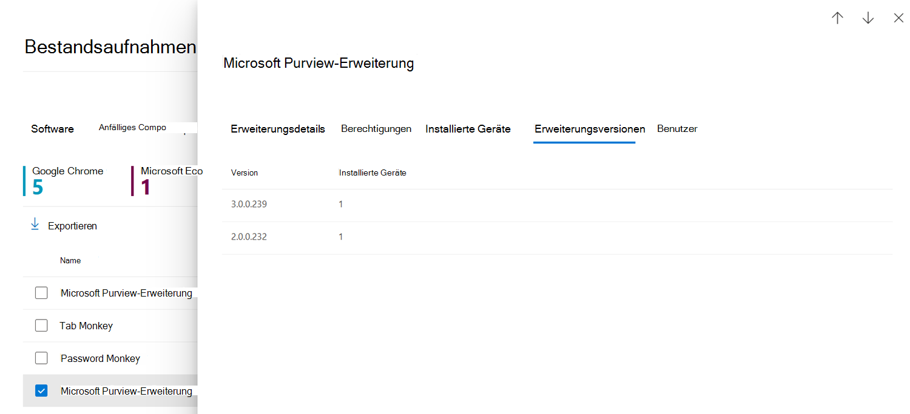Viewport: 910px width, 414px height.
Task: Click device count 1 for version 3.0.0.239
Action: tap(341, 205)
